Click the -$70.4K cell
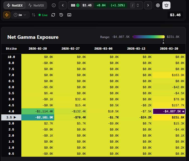 [x=71, y=117]
